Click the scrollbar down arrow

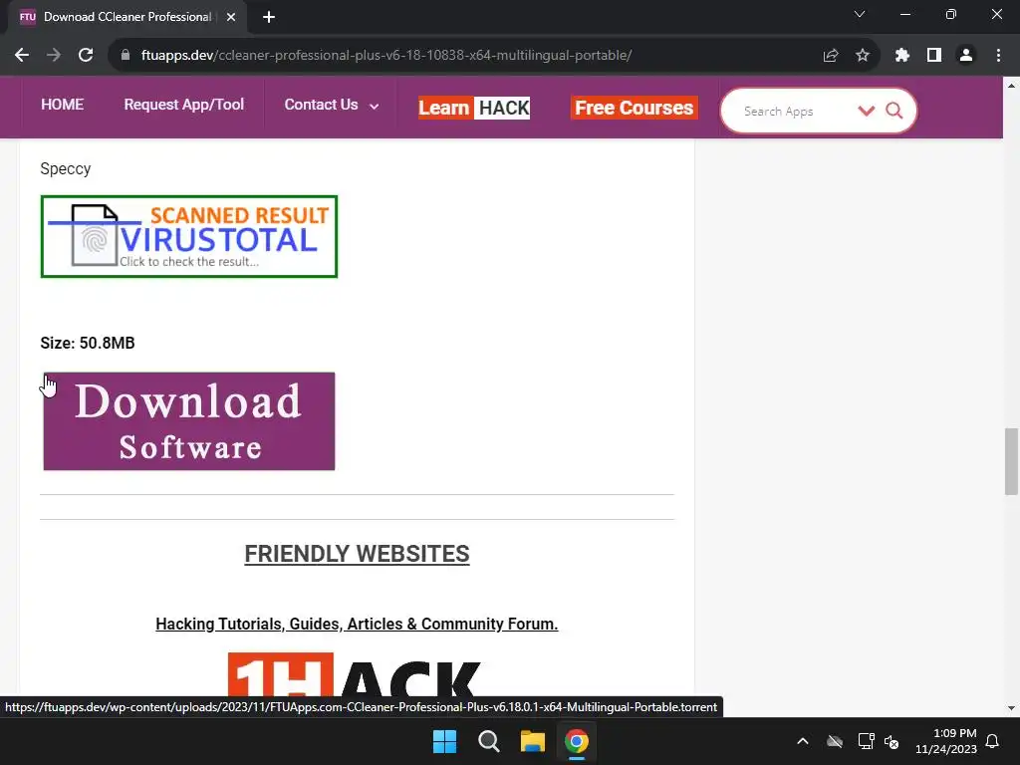(x=1011, y=708)
